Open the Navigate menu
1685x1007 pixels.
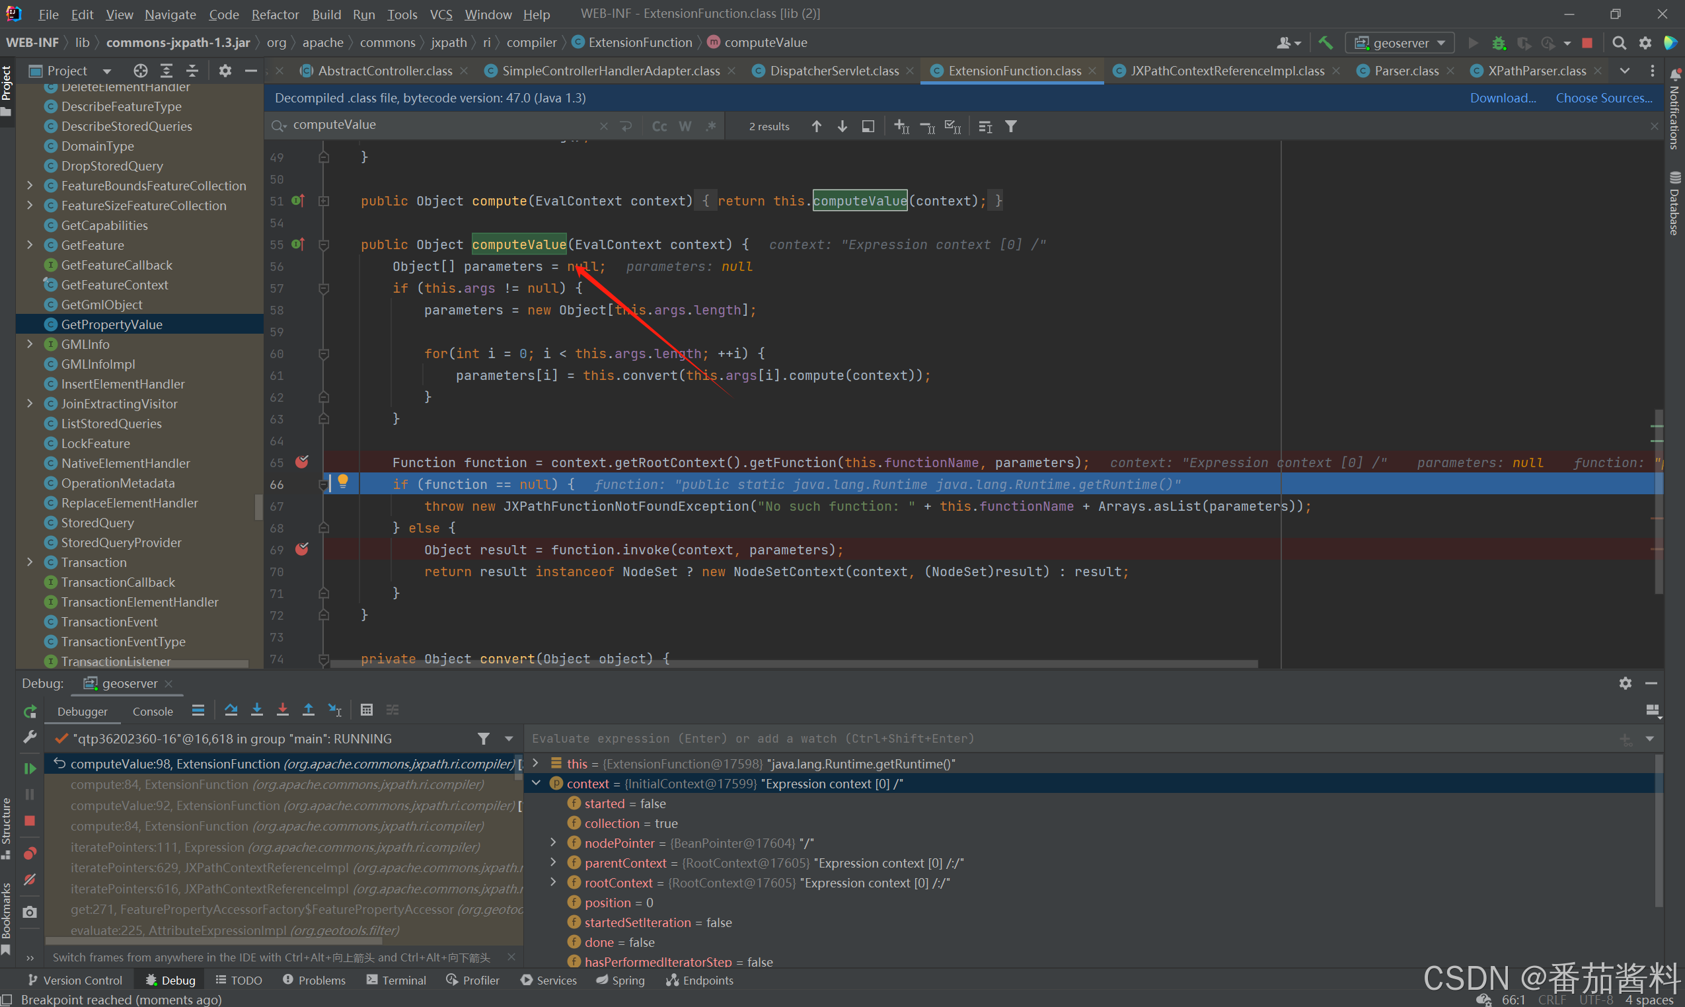point(170,15)
